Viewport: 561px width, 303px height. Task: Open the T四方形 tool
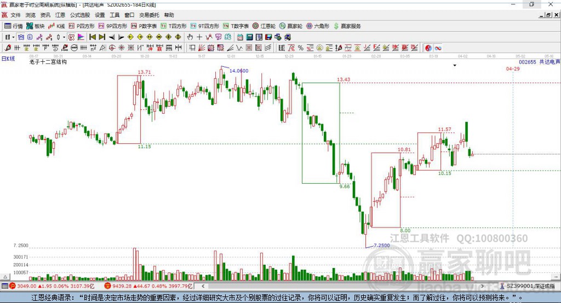click(x=174, y=26)
